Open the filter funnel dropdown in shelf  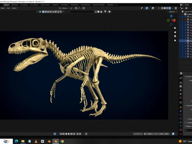106,12
